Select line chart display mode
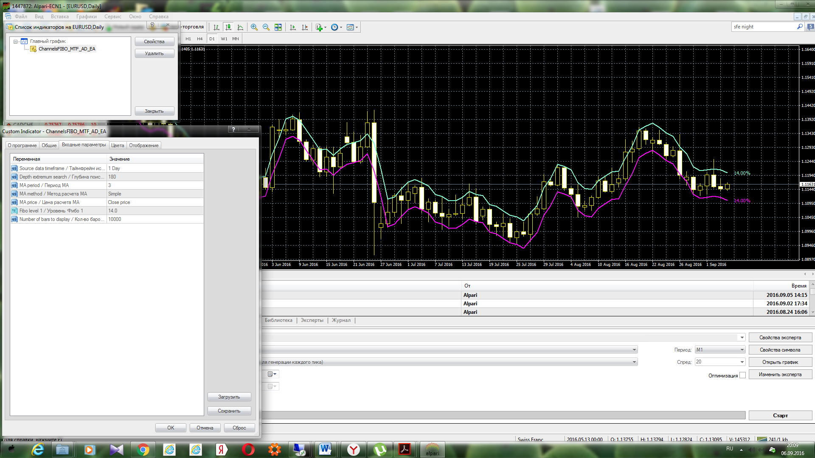815x458 pixels. tap(240, 27)
